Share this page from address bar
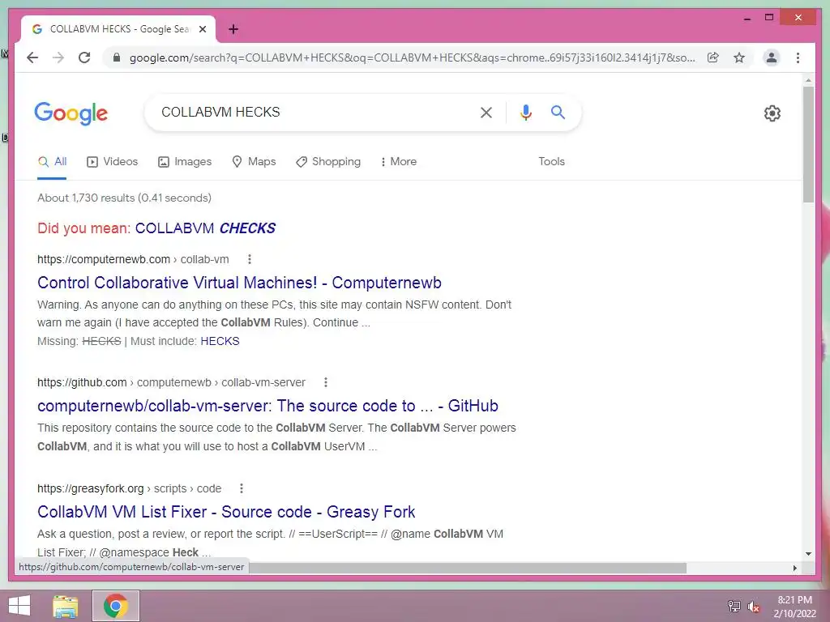Viewport: 830px width, 622px height. (x=713, y=58)
